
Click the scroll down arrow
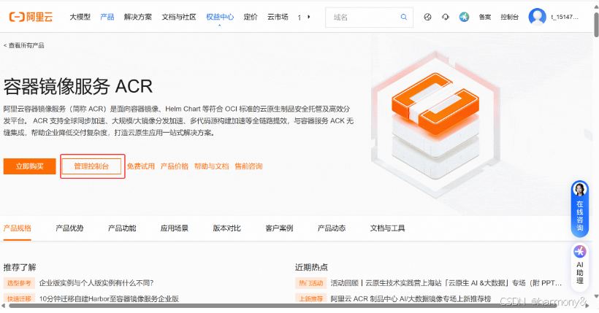(596, 297)
